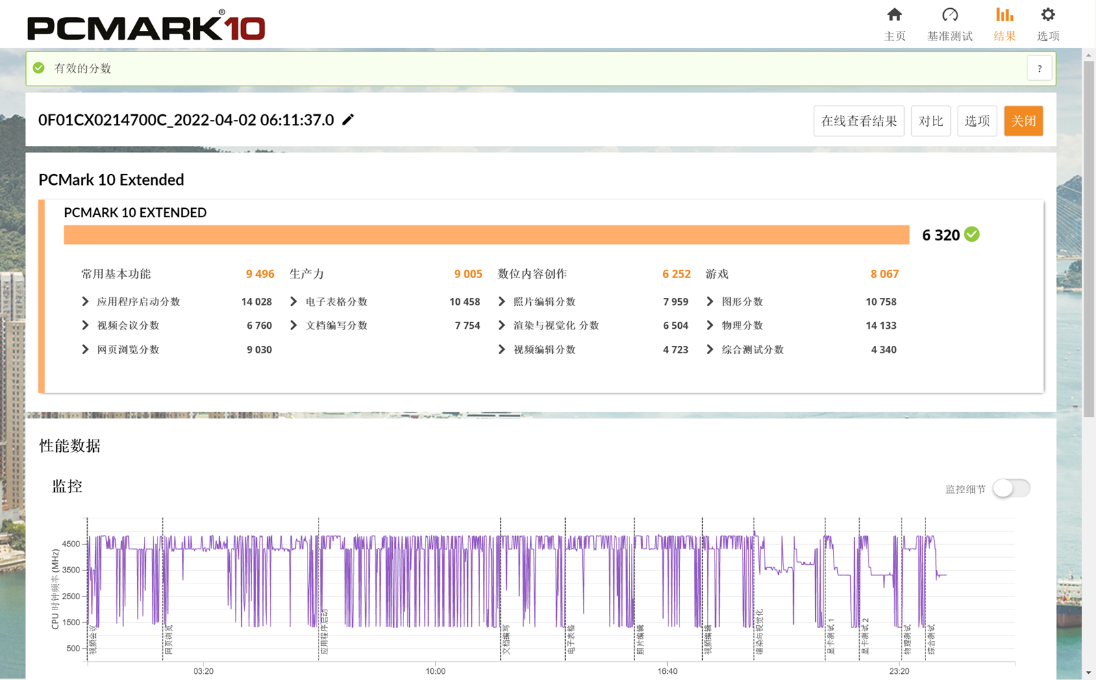
Task: Click the green valid score checkmark icon
Action: (x=39, y=68)
